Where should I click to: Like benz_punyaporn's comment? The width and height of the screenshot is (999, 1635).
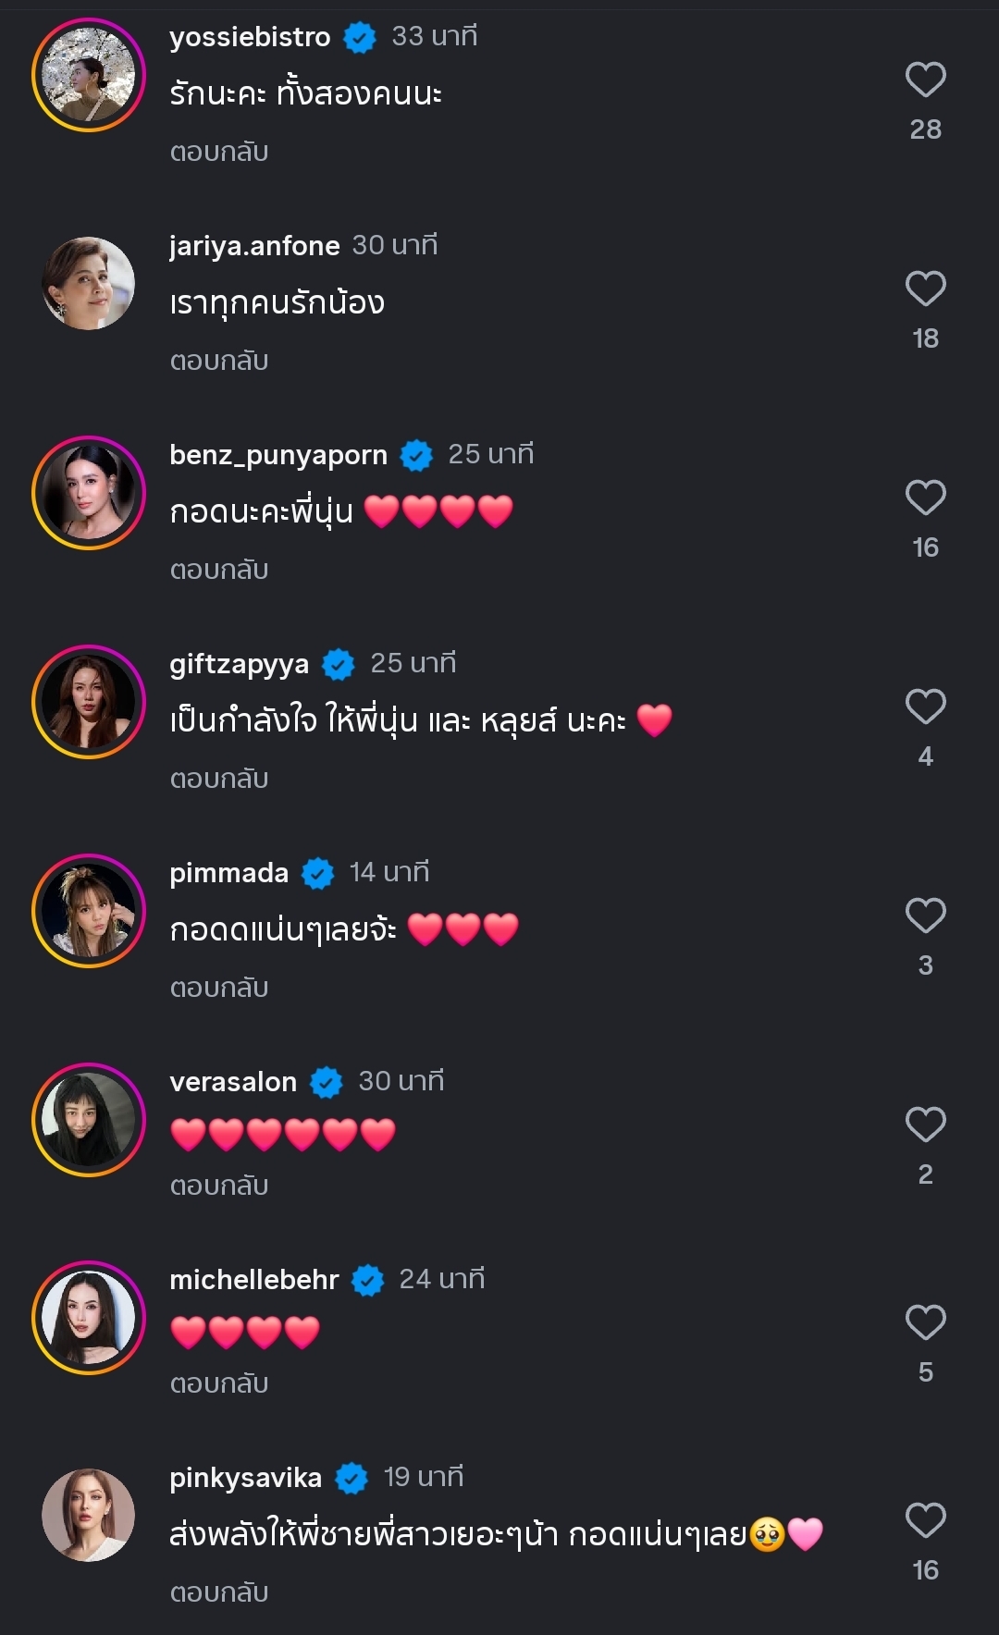pyautogui.click(x=925, y=498)
